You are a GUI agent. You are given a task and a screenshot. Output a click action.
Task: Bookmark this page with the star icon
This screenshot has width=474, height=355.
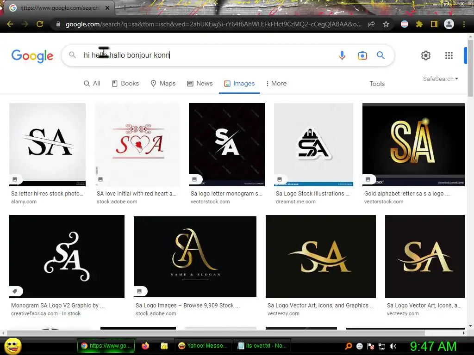click(386, 24)
